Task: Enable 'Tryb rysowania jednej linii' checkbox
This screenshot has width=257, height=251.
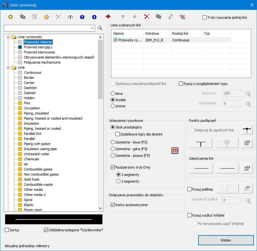Action: tap(205, 17)
